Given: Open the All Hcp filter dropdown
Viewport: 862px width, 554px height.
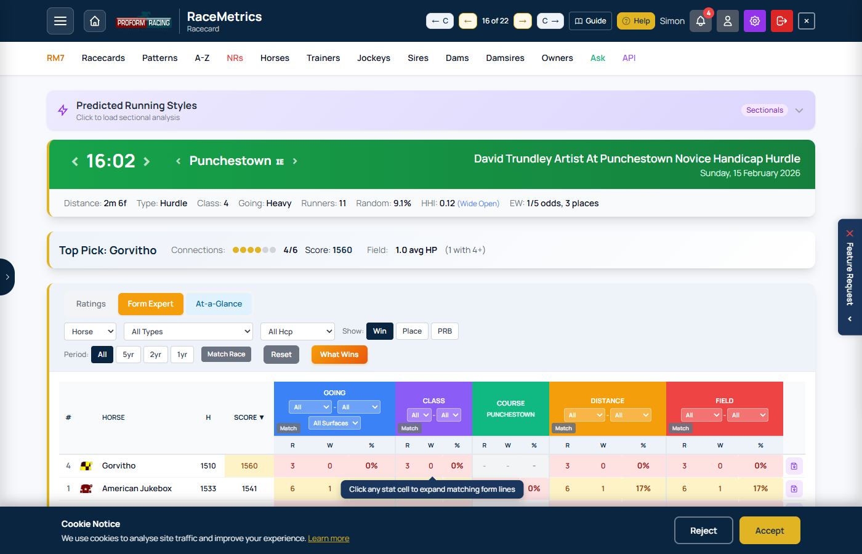Looking at the screenshot, I should pyautogui.click(x=297, y=331).
